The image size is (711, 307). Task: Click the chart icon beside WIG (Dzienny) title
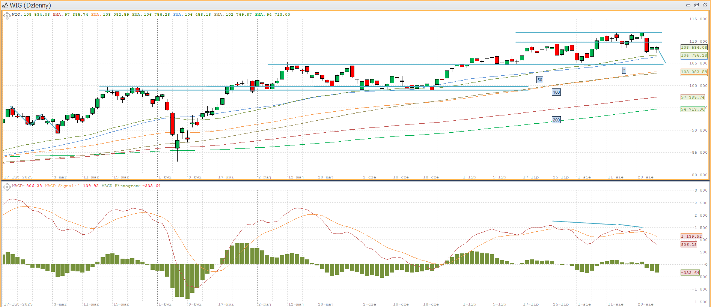[x=5, y=5]
